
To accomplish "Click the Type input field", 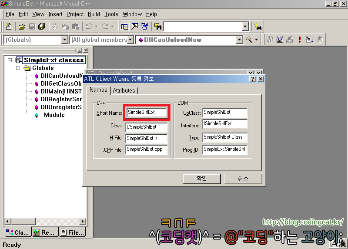I will pyautogui.click(x=225, y=137).
